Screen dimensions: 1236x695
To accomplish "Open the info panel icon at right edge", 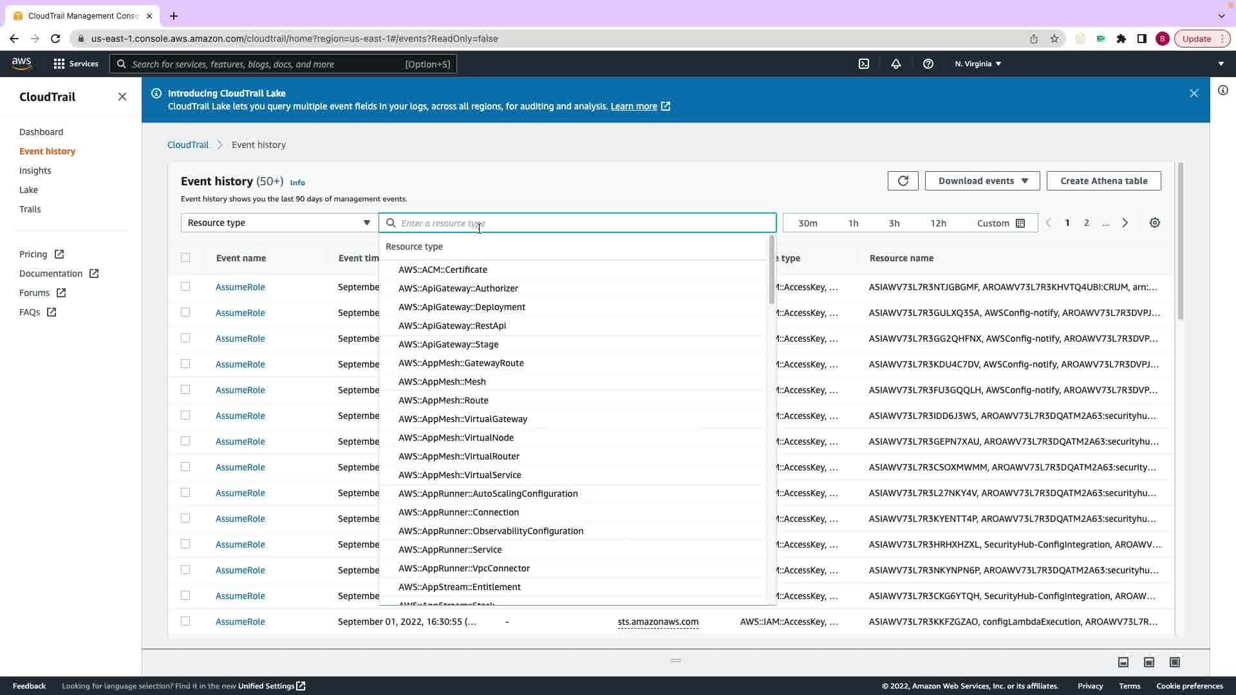I will 1222,90.
